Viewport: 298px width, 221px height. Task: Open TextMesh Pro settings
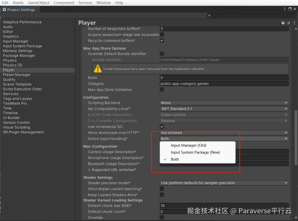[15, 104]
